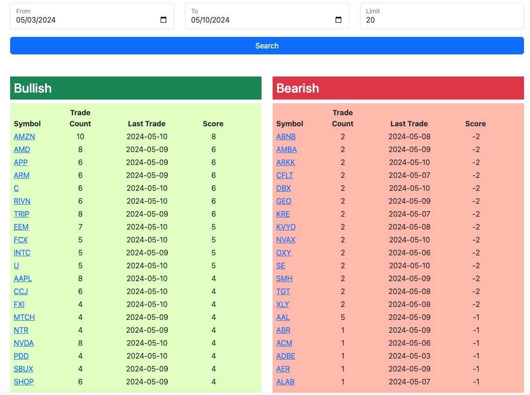Image resolution: width=530 pixels, height=395 pixels.
Task: Click the Bullish Last Trade column header
Action: coord(147,124)
